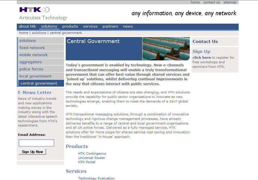Image resolution: width=258 pixels, height=180 pixels.
Task: Open the 'HTK Contingency' product link
Action: click(92, 154)
